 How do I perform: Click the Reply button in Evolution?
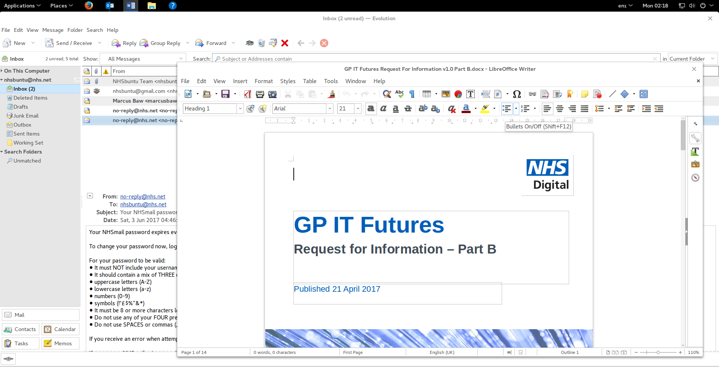(x=124, y=43)
